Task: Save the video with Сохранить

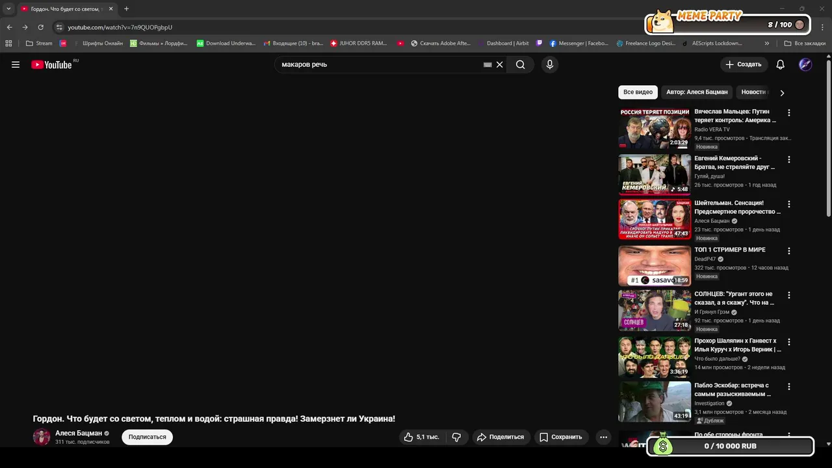Action: click(x=561, y=437)
